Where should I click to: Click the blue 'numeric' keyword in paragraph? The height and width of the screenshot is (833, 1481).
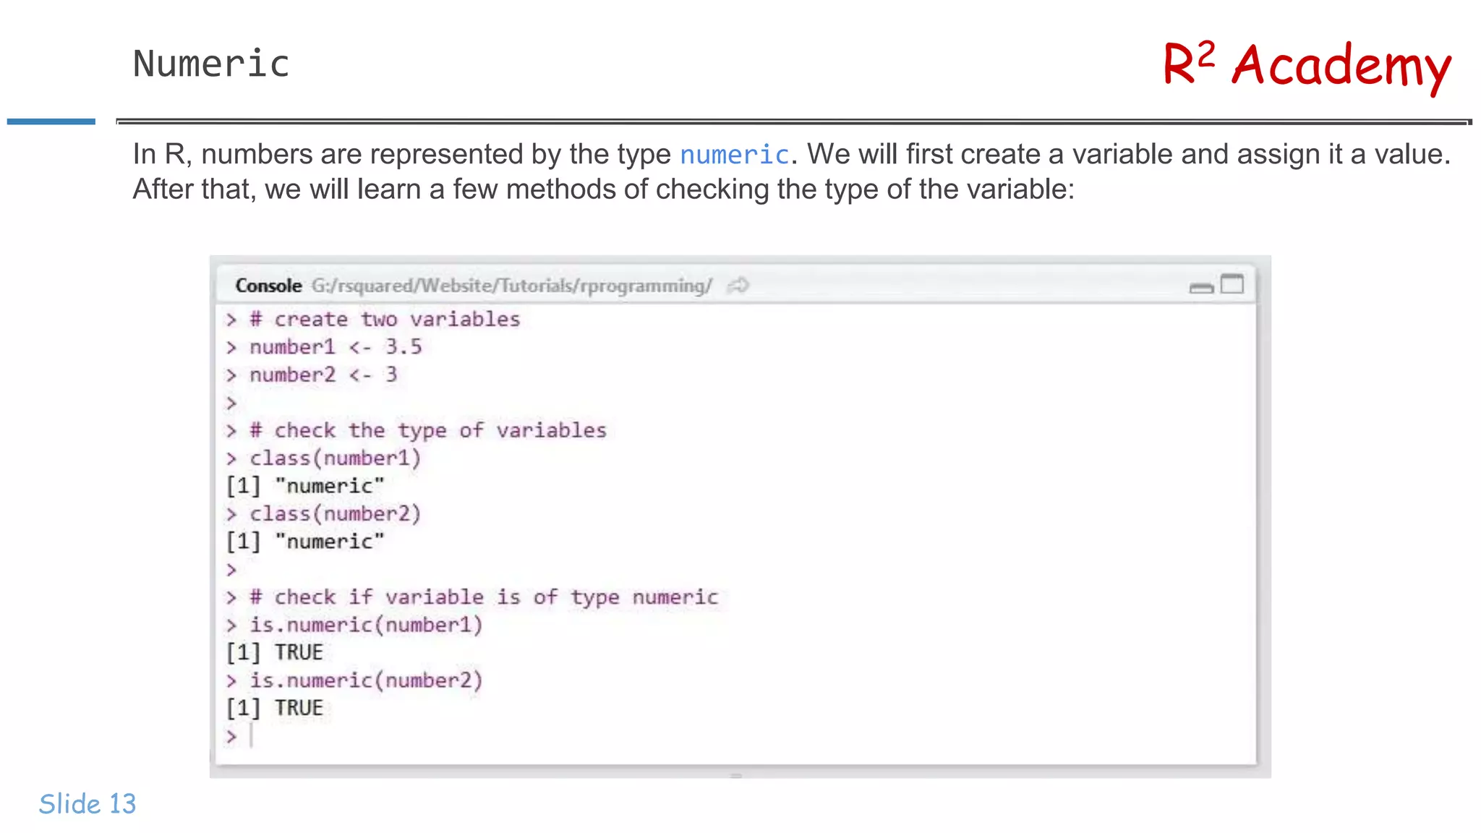[734, 155]
